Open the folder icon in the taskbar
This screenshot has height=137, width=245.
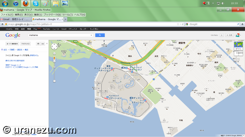55,3
